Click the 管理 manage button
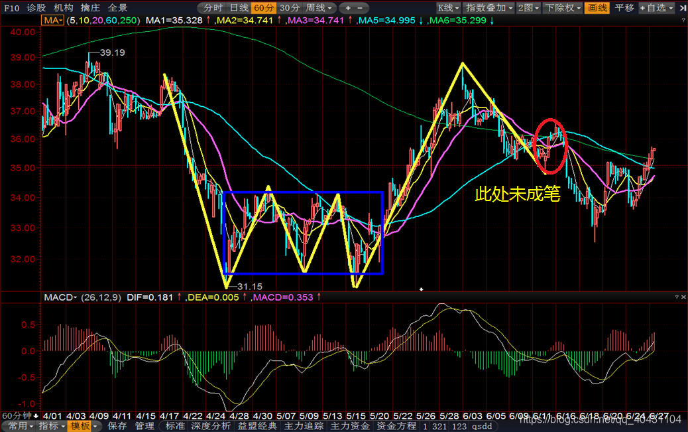The image size is (688, 432). pos(144,426)
